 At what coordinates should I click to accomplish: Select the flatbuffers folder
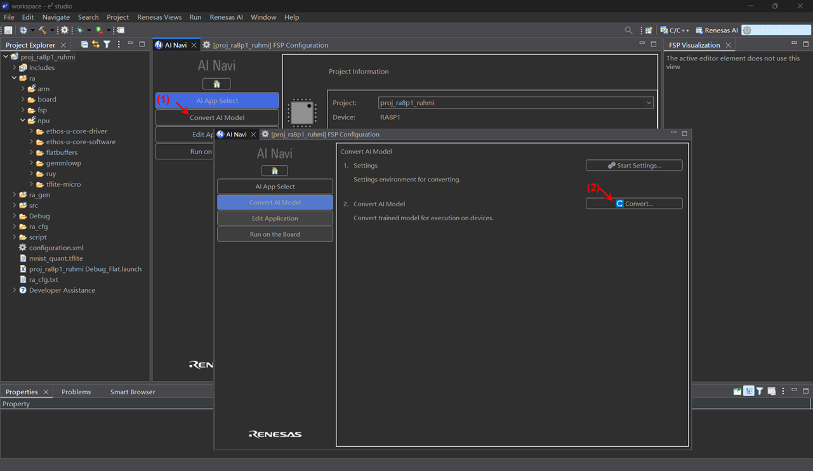(x=62, y=152)
